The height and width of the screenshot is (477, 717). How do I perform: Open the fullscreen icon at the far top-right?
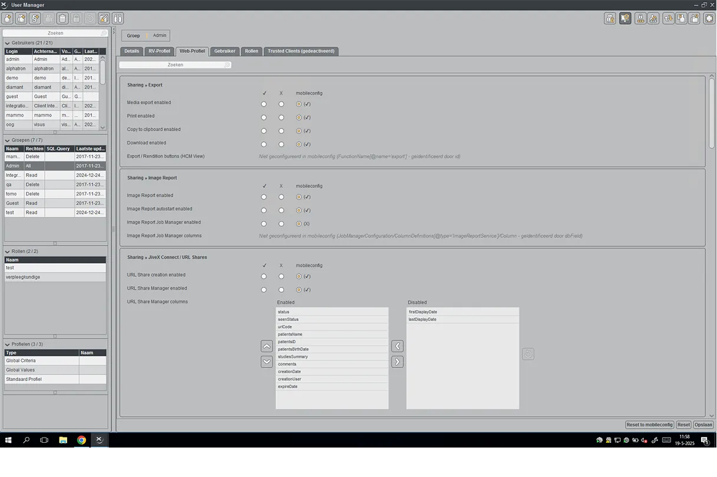[709, 18]
